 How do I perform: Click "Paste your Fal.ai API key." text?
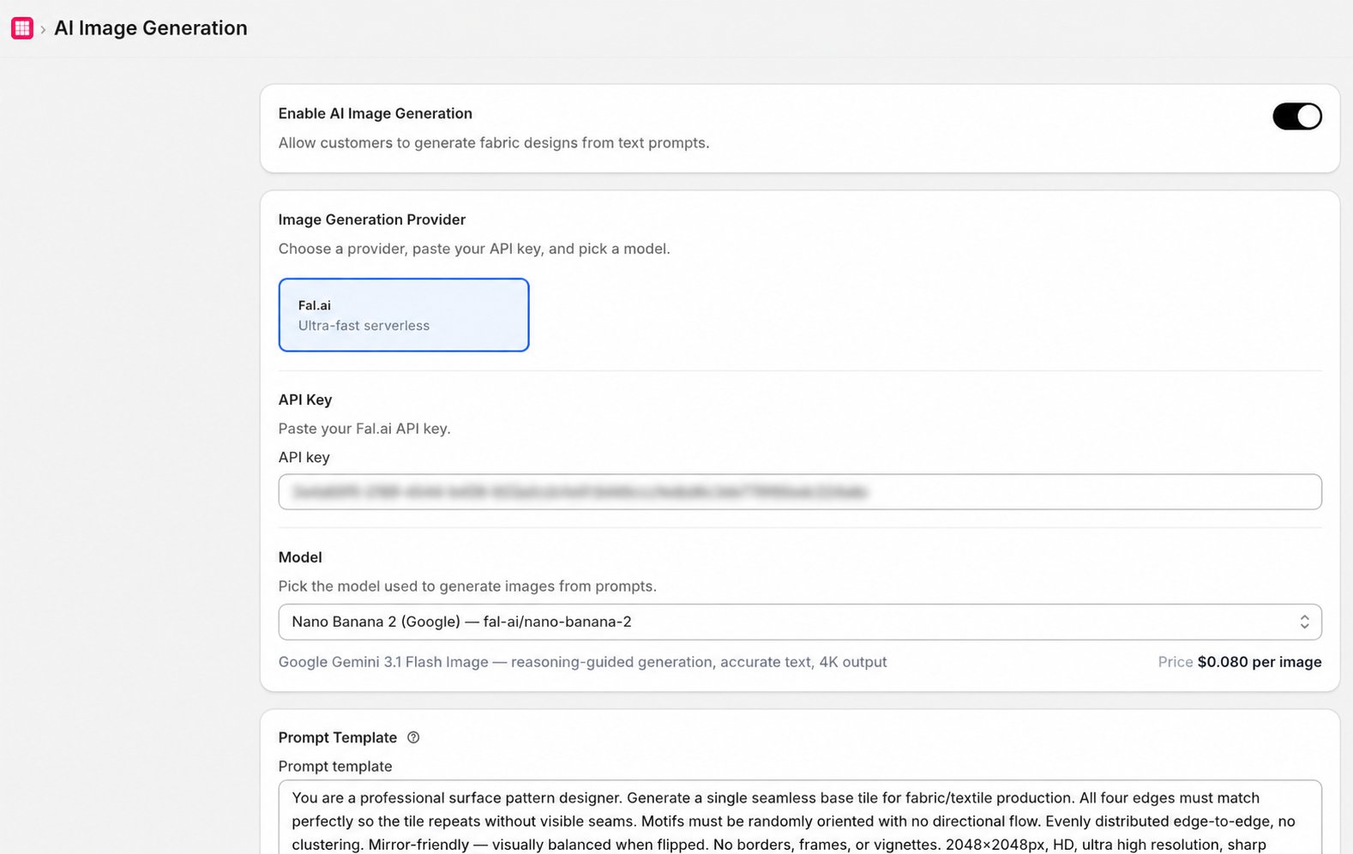coord(364,429)
